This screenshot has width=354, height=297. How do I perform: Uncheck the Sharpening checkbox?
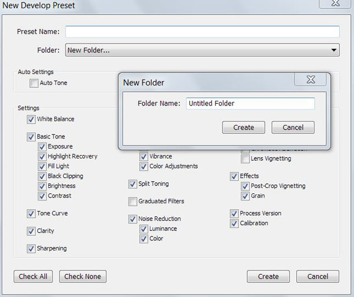[x=31, y=249]
